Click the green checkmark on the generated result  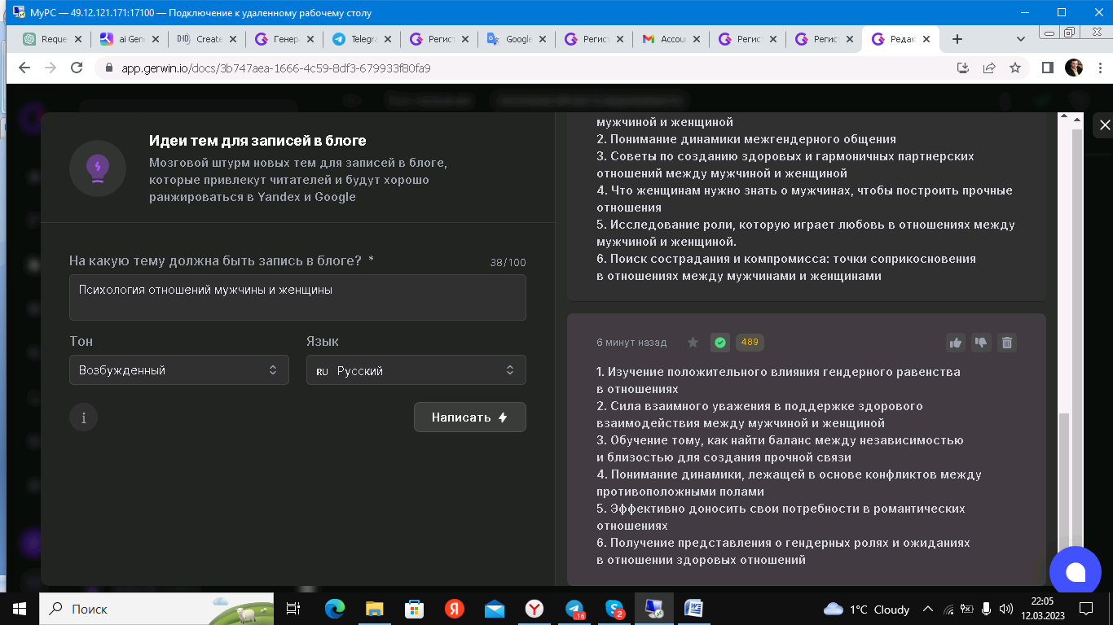point(719,343)
